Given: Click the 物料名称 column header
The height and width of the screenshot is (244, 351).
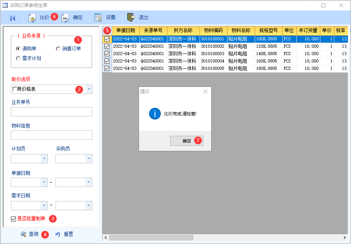Looking at the screenshot, I should (241, 31).
